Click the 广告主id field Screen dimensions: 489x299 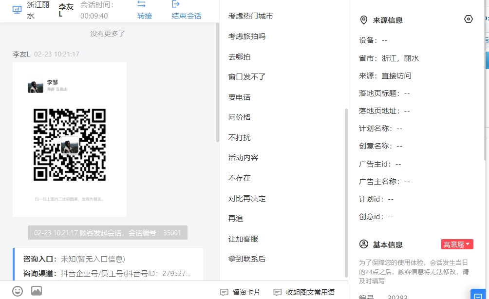click(x=380, y=164)
